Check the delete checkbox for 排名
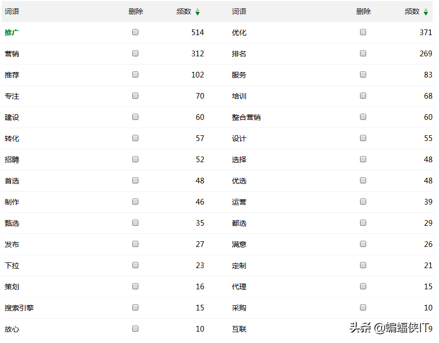 coord(363,53)
